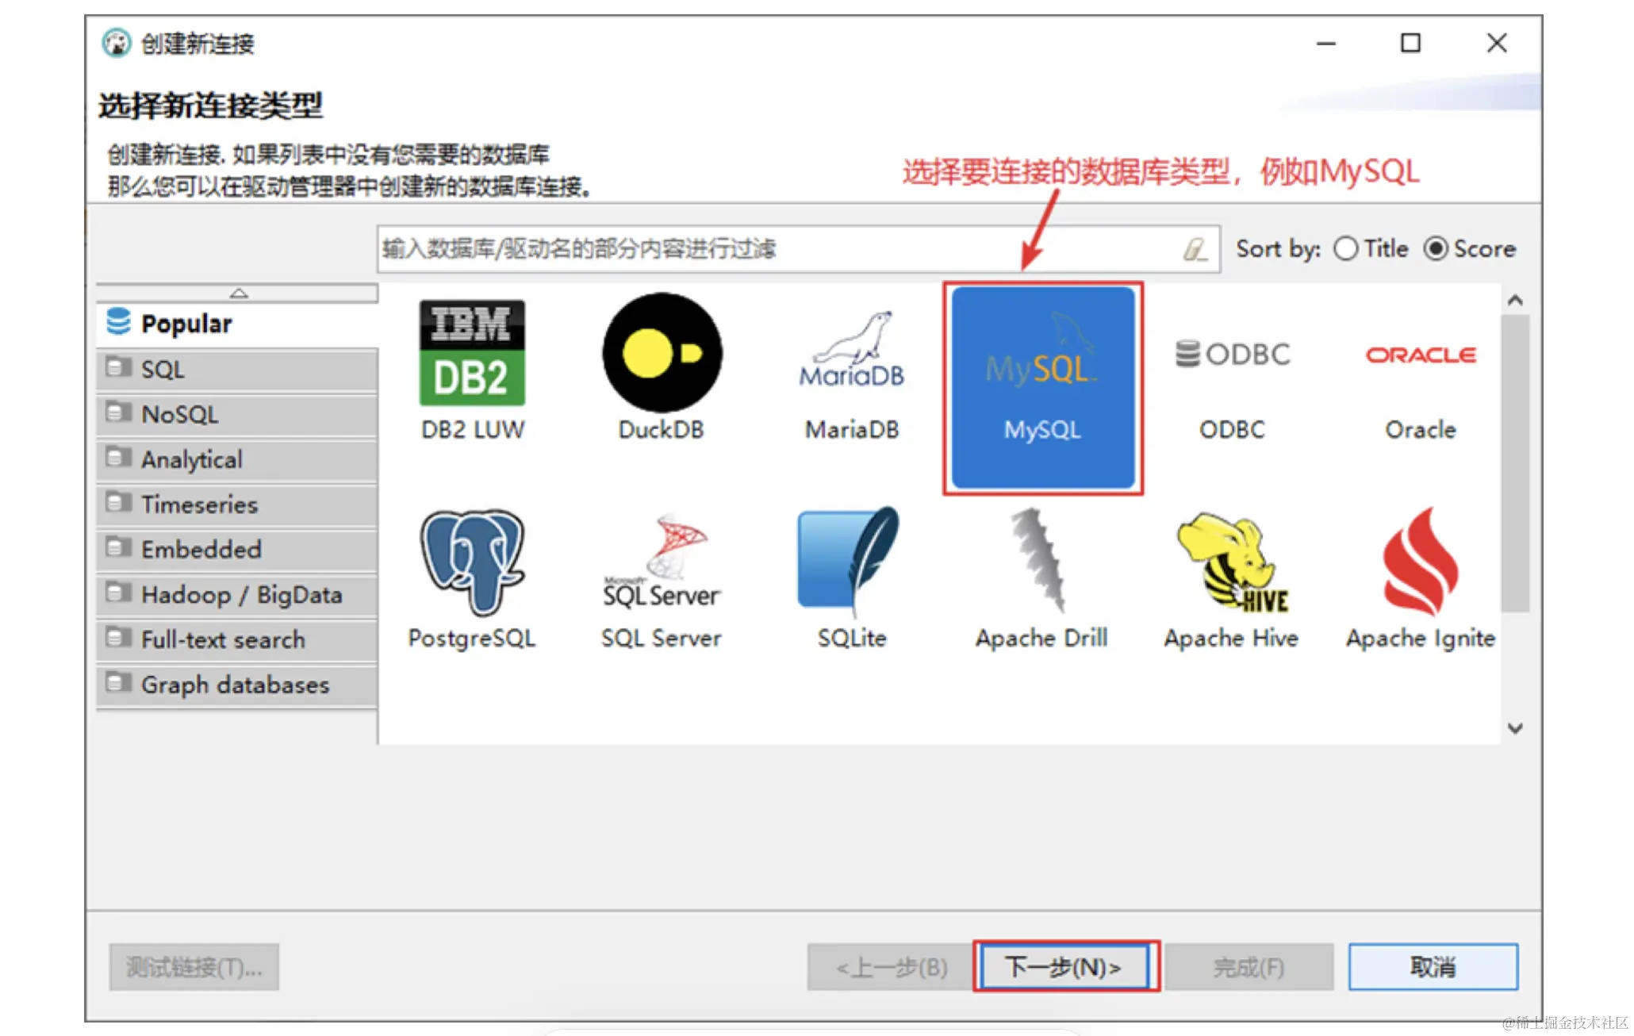Image resolution: width=1634 pixels, height=1036 pixels.
Task: Cancel the dialog with 取消
Action: pyautogui.click(x=1433, y=967)
